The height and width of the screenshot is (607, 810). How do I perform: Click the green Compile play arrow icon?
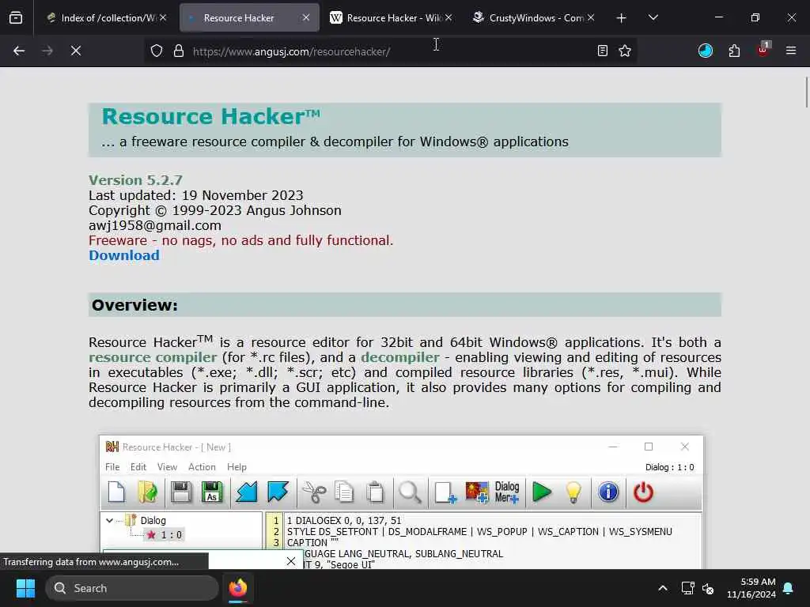[541, 492]
